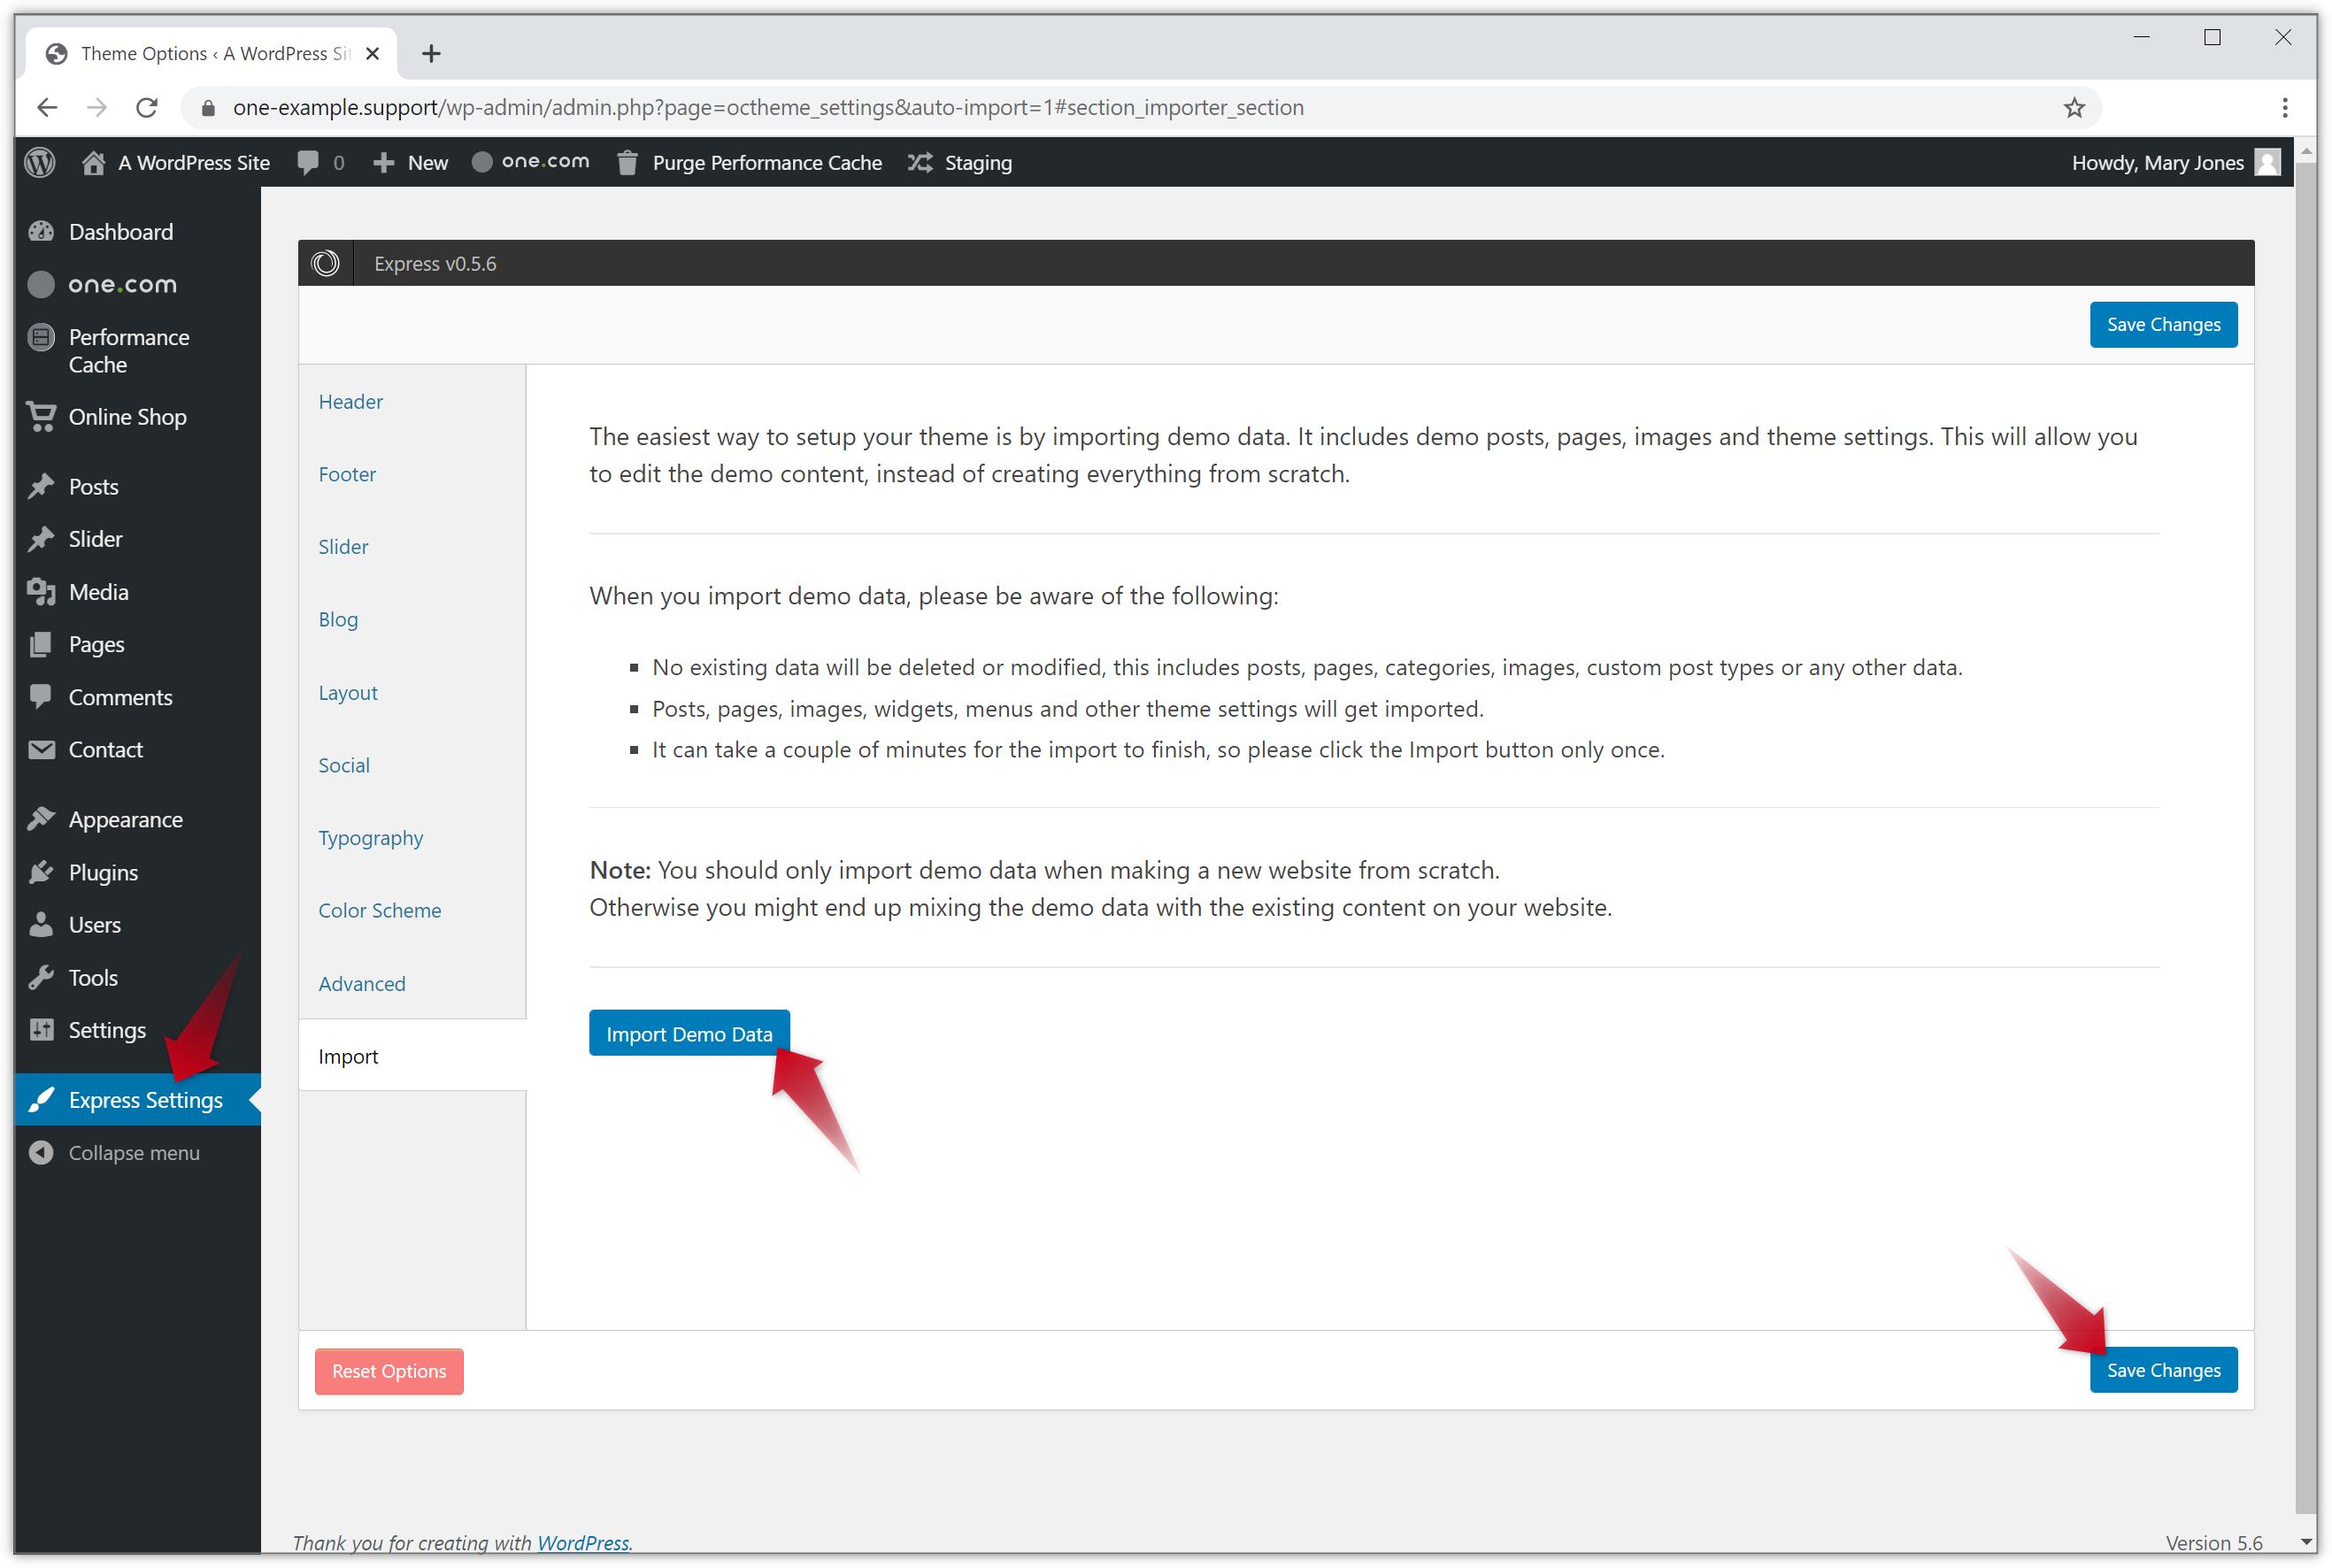Switch to the Typography tab
This screenshot has width=2332, height=1568.
[x=371, y=838]
